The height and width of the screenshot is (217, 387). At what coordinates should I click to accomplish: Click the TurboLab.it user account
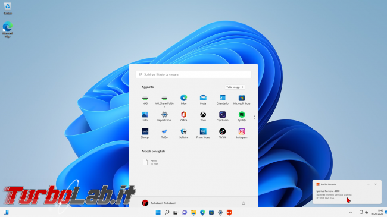(x=159, y=203)
